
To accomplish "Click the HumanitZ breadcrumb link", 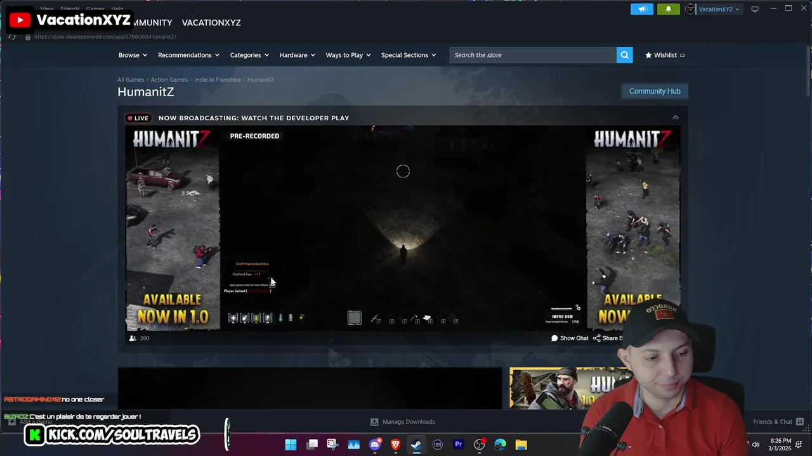I will coord(261,80).
